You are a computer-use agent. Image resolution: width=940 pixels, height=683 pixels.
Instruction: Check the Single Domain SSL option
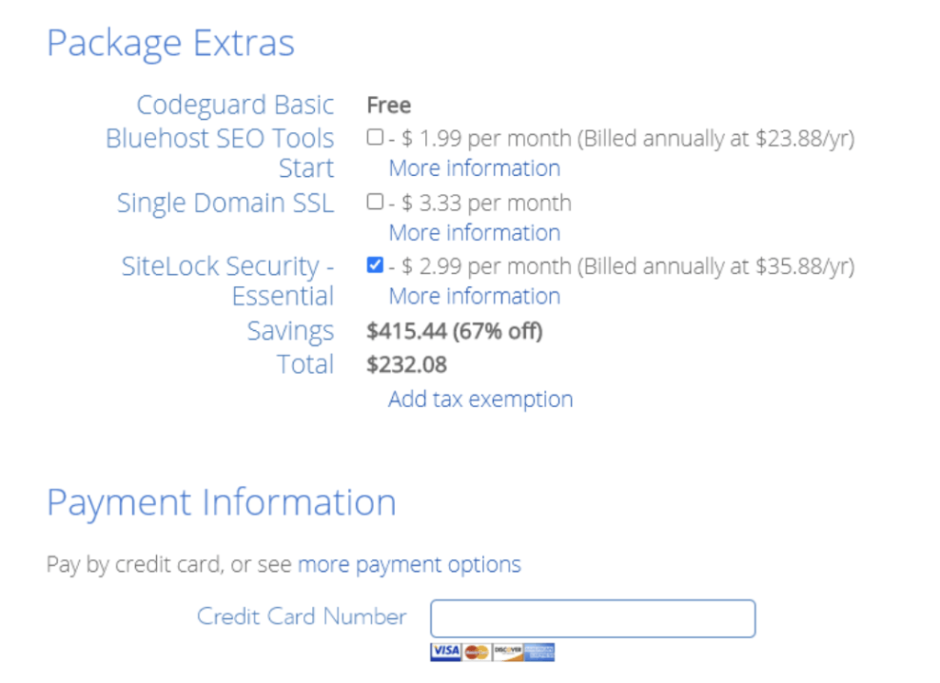(375, 202)
